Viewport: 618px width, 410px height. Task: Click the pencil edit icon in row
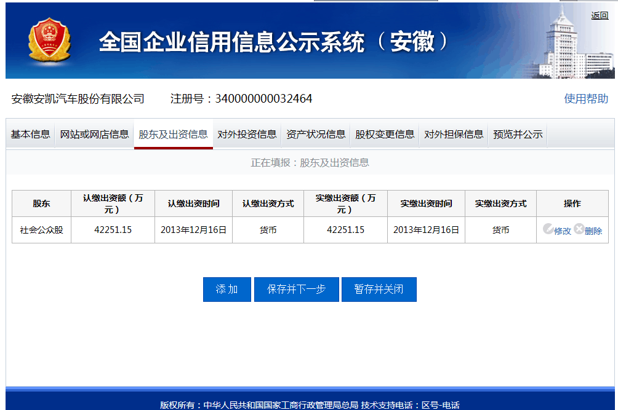(x=548, y=229)
